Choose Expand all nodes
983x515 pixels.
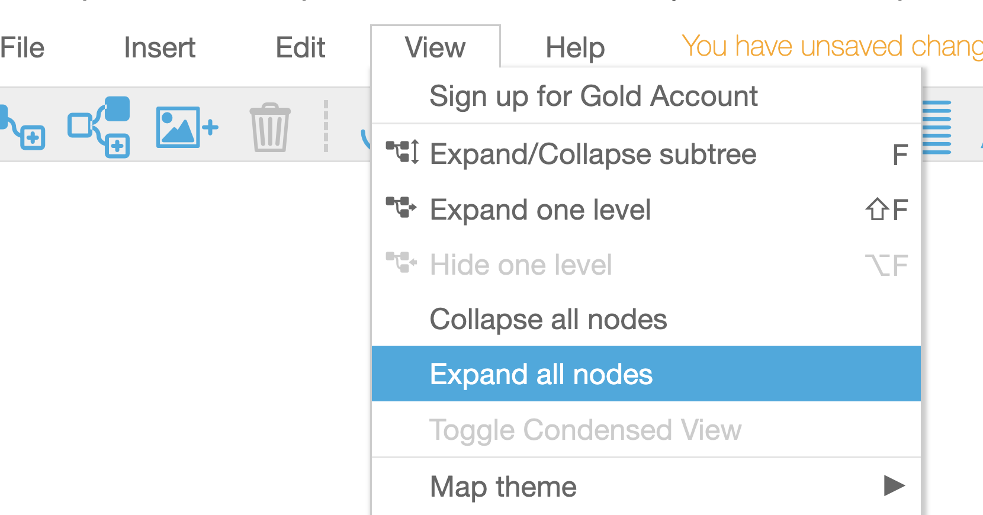point(646,374)
